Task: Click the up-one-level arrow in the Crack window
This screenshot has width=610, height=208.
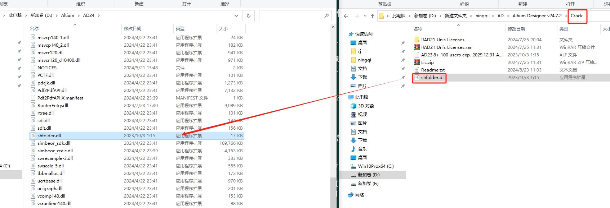Action: pyautogui.click(x=373, y=16)
